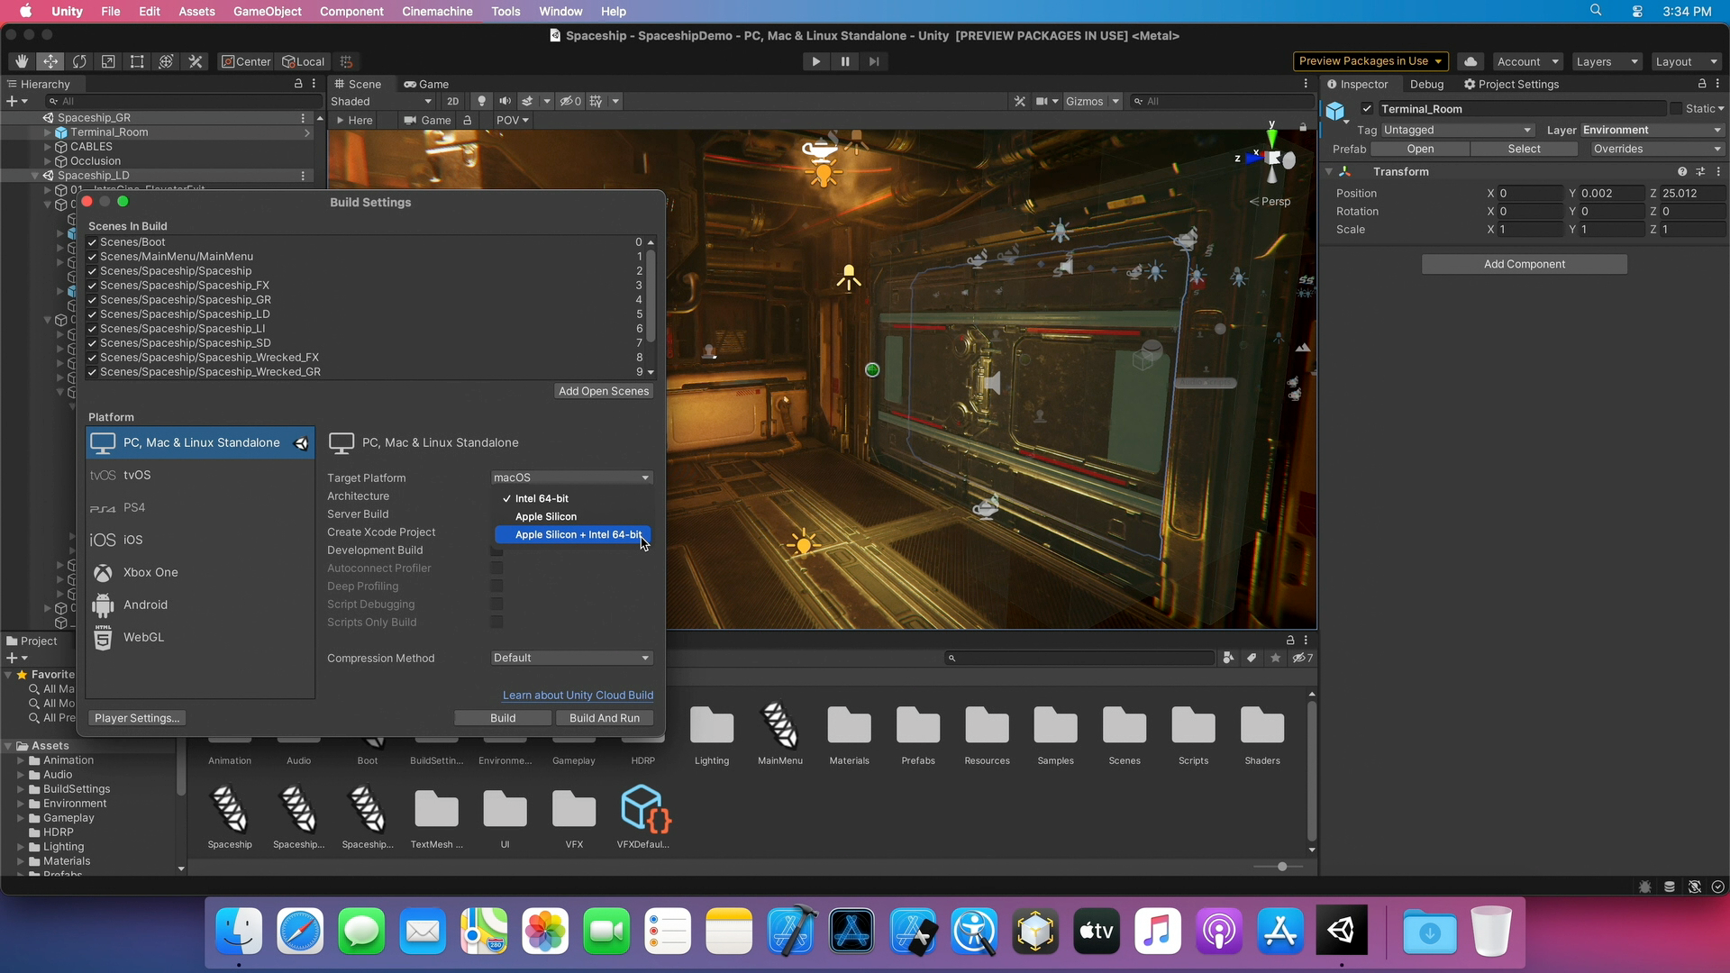Click the Build button
The image size is (1730, 973).
point(503,718)
